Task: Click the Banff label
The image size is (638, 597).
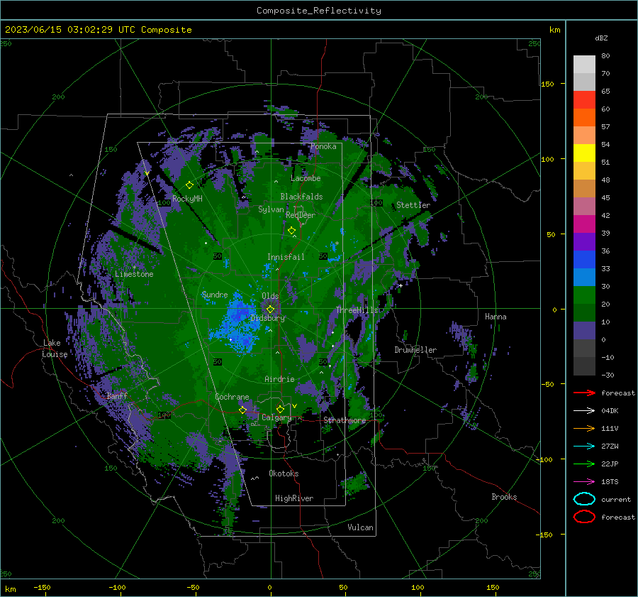Action: (x=117, y=396)
